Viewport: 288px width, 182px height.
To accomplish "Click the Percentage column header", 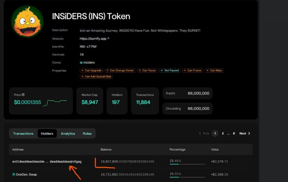I will point(177,150).
